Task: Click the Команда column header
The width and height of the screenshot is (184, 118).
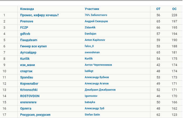Action: [x=27, y=9]
